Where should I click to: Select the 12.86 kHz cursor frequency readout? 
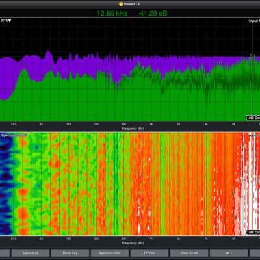tap(112, 14)
